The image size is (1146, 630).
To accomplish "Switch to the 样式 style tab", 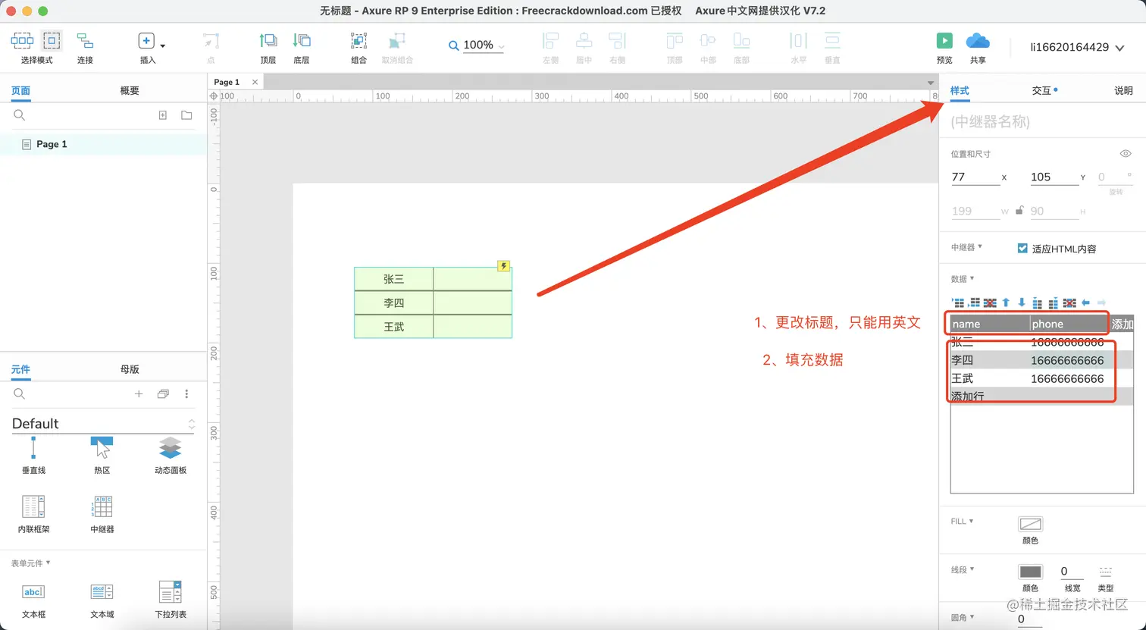I will click(960, 90).
